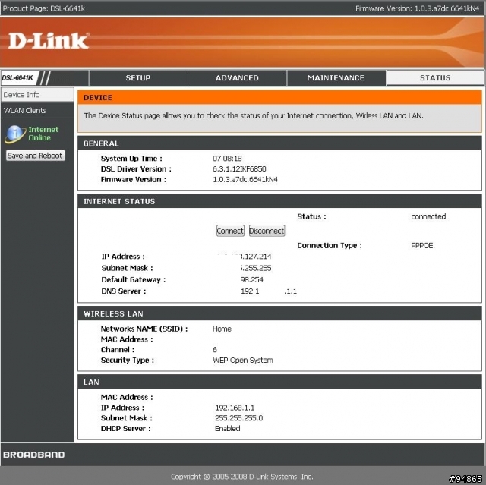486x485 pixels.
Task: Open the SETUP tab
Action: tap(138, 77)
